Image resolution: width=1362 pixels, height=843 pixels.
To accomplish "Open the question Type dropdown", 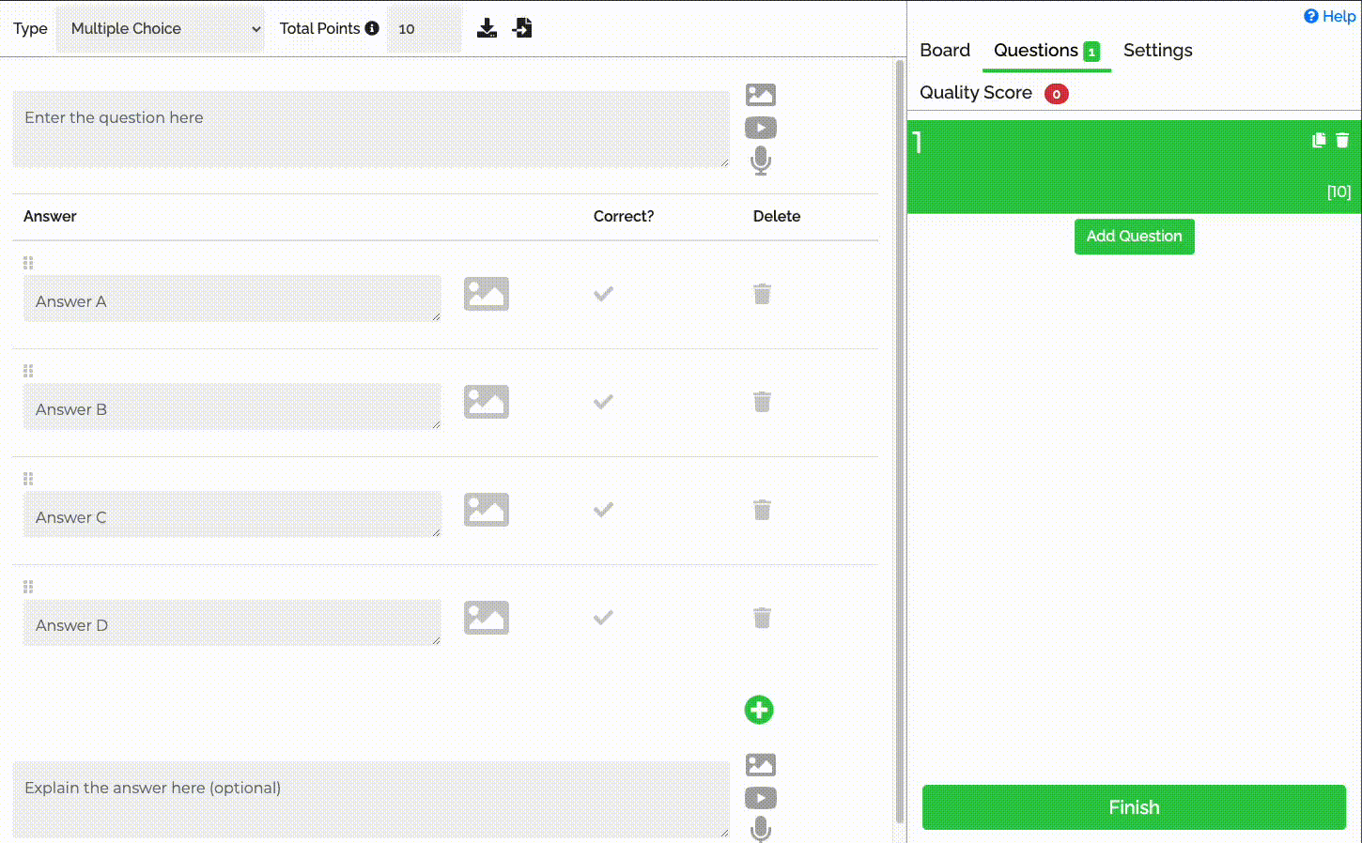I will pos(161,29).
